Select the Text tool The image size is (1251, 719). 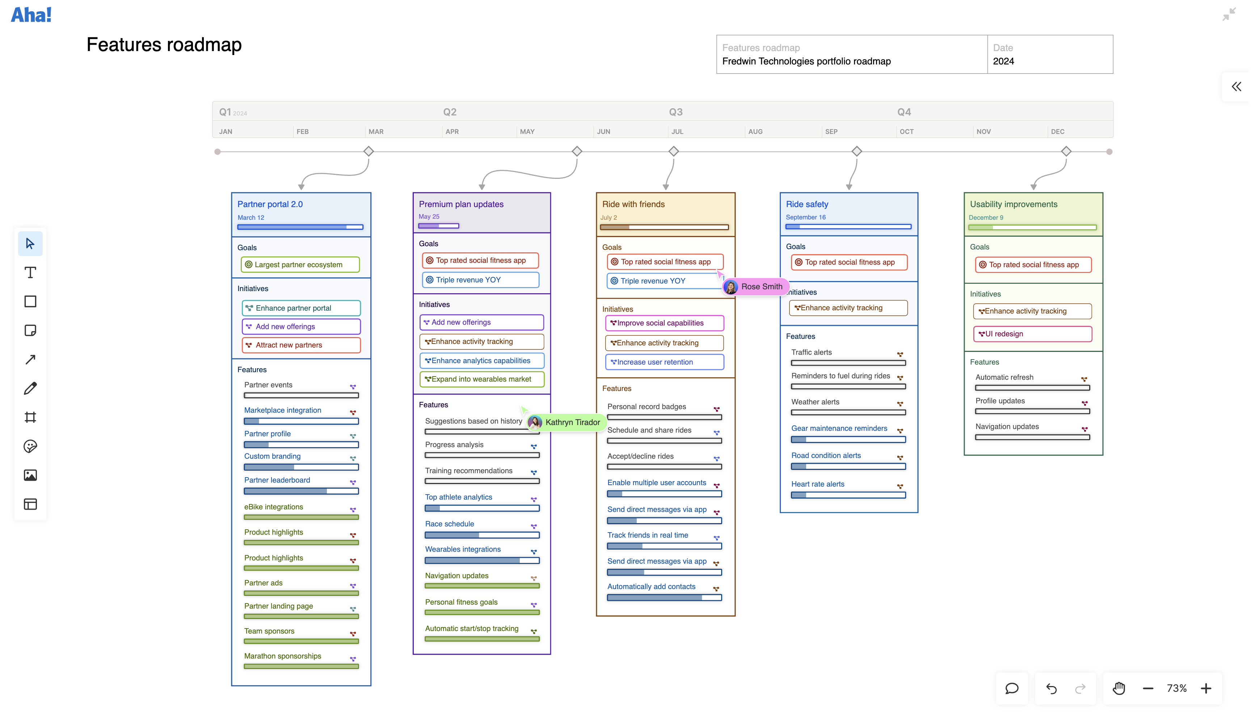pyautogui.click(x=30, y=272)
